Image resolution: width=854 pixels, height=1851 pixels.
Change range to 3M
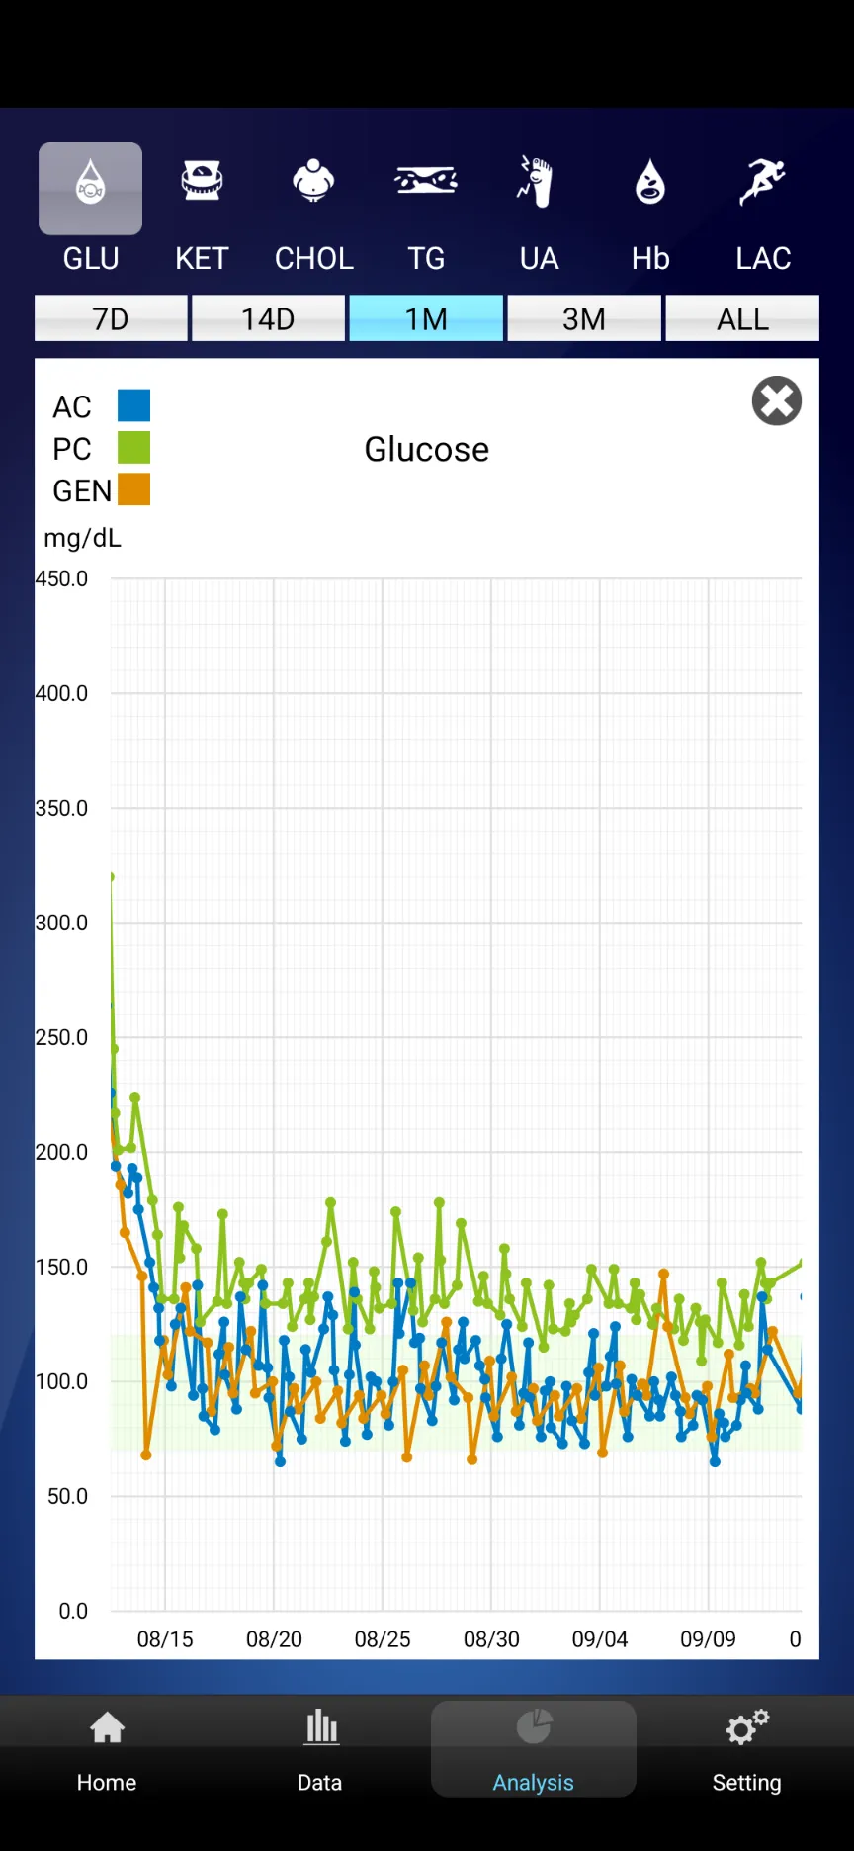point(584,318)
